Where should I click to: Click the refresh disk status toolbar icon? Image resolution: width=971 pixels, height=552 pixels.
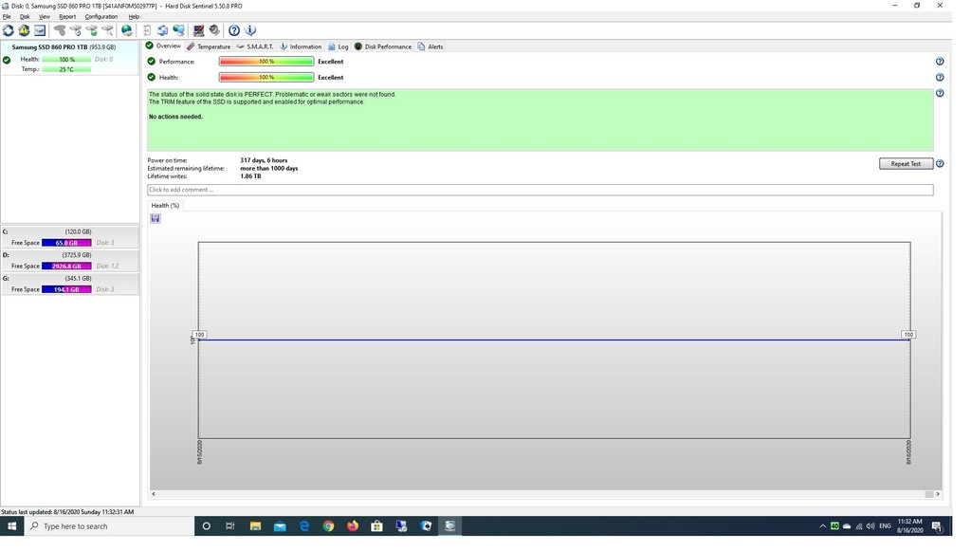(x=8, y=30)
